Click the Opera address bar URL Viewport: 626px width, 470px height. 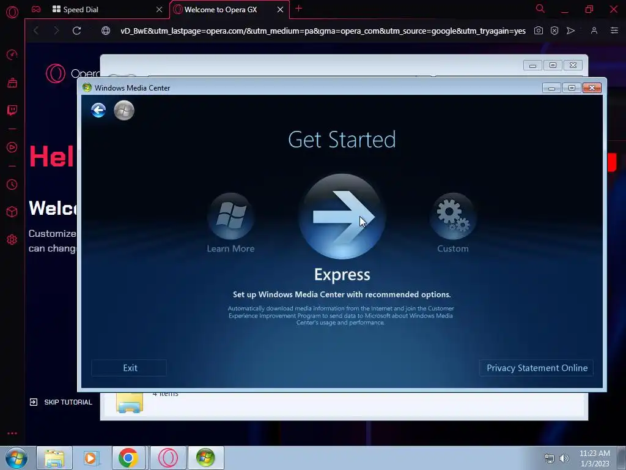tap(323, 31)
